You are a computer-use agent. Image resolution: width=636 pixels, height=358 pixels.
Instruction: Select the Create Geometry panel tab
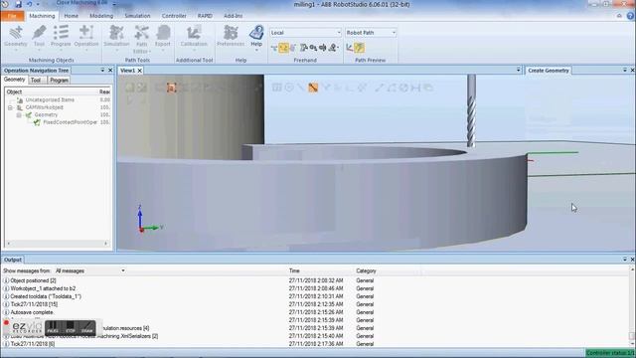coord(549,71)
